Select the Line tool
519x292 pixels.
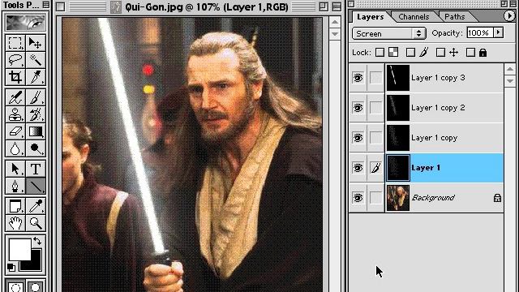(x=36, y=186)
